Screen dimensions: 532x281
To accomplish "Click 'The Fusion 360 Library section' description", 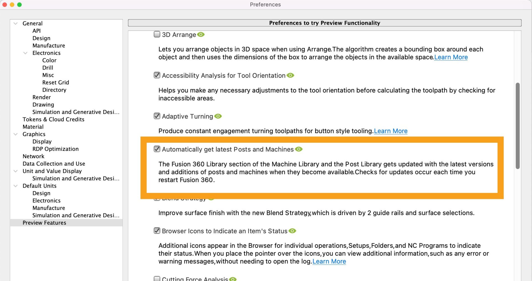I will click(x=326, y=172).
